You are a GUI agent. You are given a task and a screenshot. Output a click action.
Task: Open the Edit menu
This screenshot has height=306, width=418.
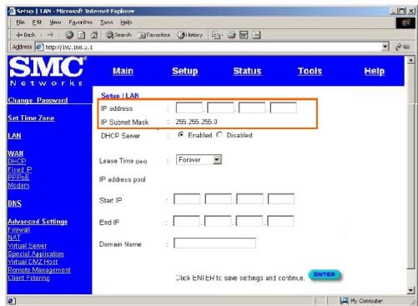tap(37, 23)
